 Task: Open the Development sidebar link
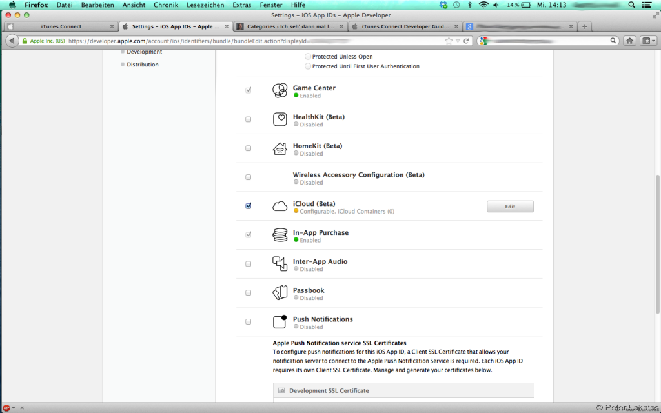[x=144, y=52]
